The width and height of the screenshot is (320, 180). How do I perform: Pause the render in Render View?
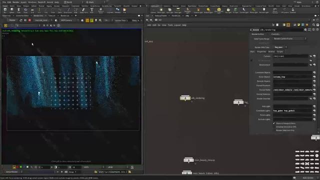point(25,20)
